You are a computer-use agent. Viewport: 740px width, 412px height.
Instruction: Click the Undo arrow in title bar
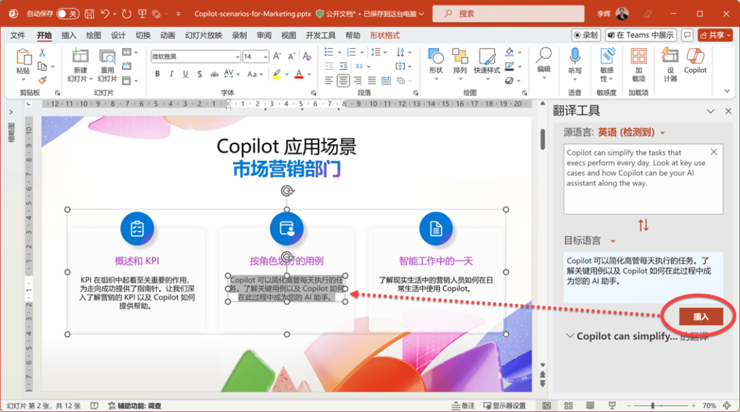pyautogui.click(x=106, y=14)
